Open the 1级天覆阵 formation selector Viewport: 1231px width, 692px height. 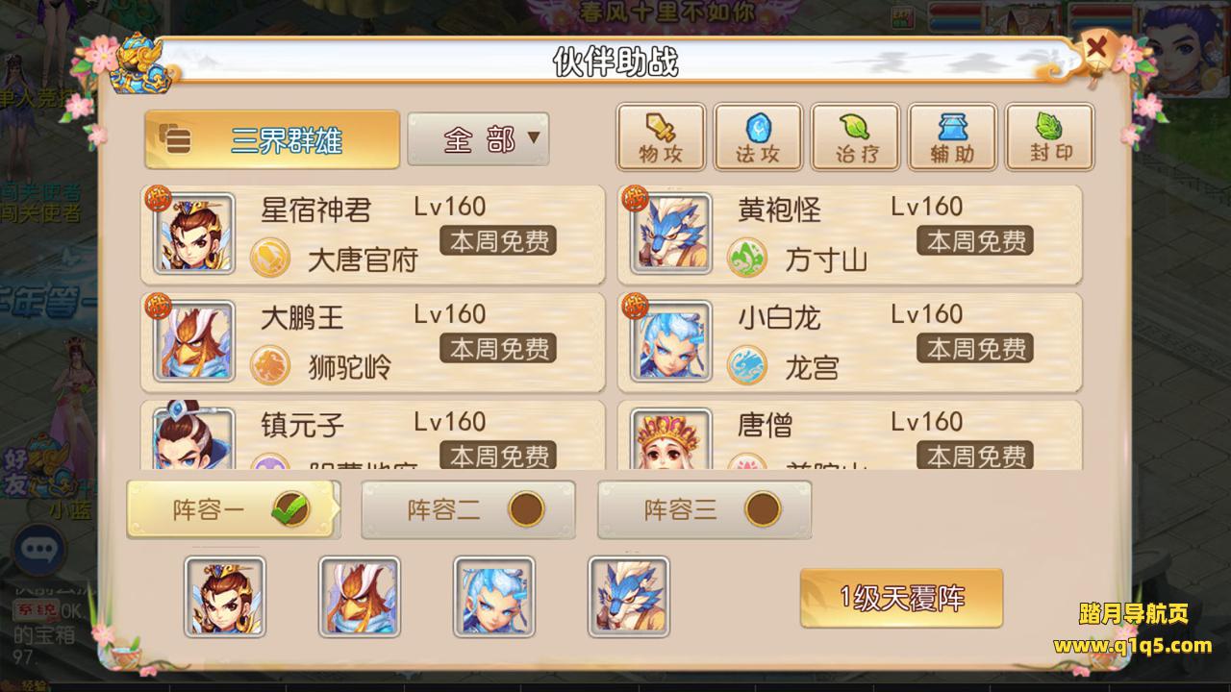coord(901,598)
